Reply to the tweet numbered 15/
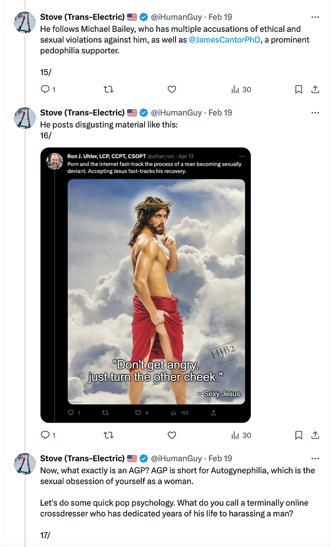 tap(46, 89)
